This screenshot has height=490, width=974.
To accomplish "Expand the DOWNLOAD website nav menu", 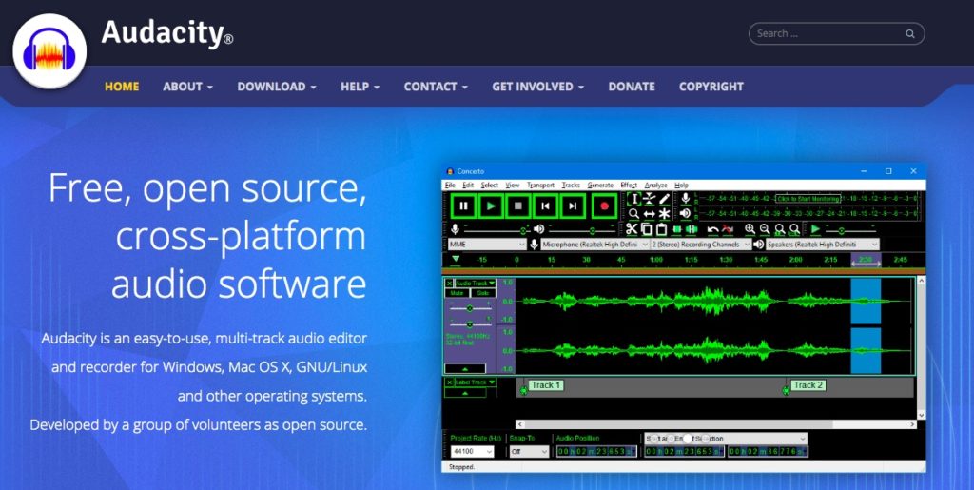I will (277, 87).
